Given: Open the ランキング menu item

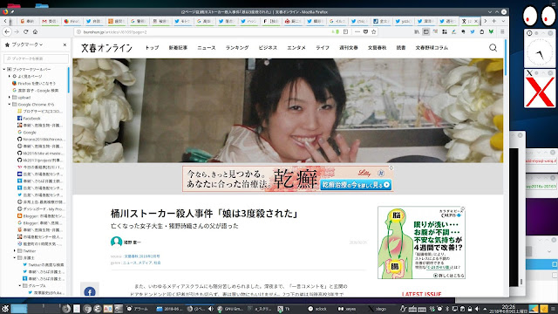Looking at the screenshot, I should point(237,48).
